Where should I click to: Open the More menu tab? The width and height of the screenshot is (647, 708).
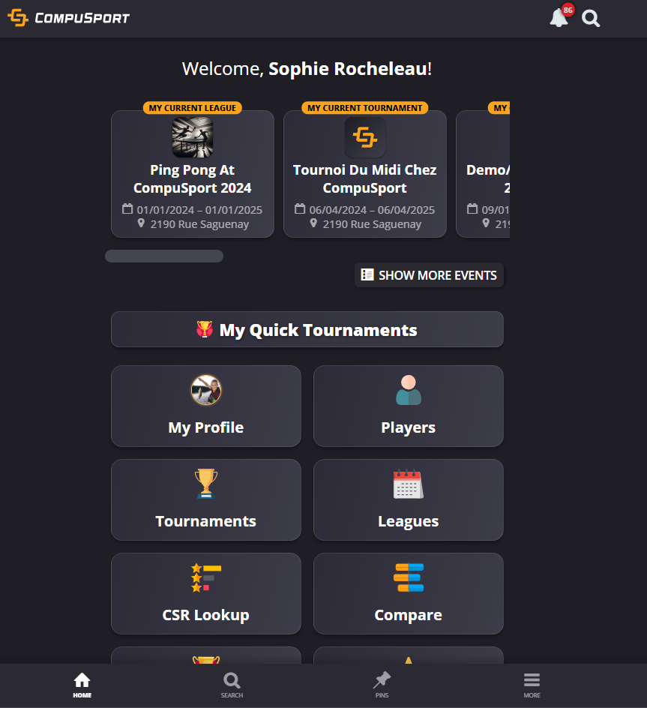(x=532, y=685)
